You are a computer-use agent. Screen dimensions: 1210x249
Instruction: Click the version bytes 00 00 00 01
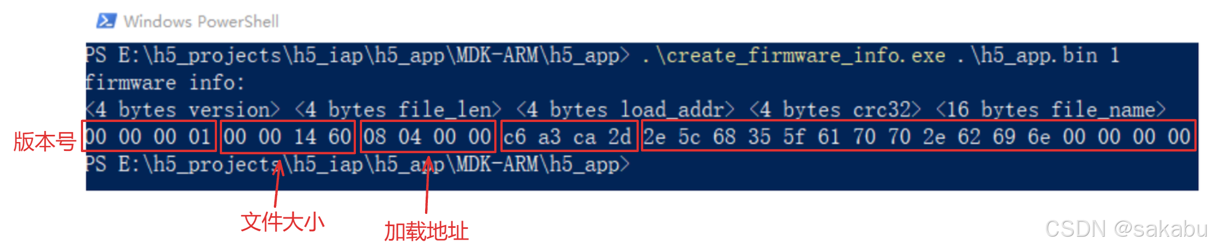pos(149,136)
